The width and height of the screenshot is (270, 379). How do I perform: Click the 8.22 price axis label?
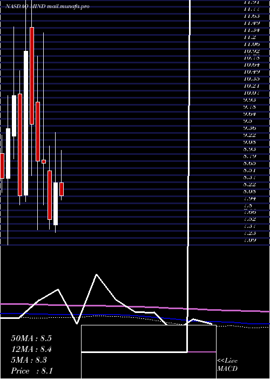pyautogui.click(x=249, y=184)
